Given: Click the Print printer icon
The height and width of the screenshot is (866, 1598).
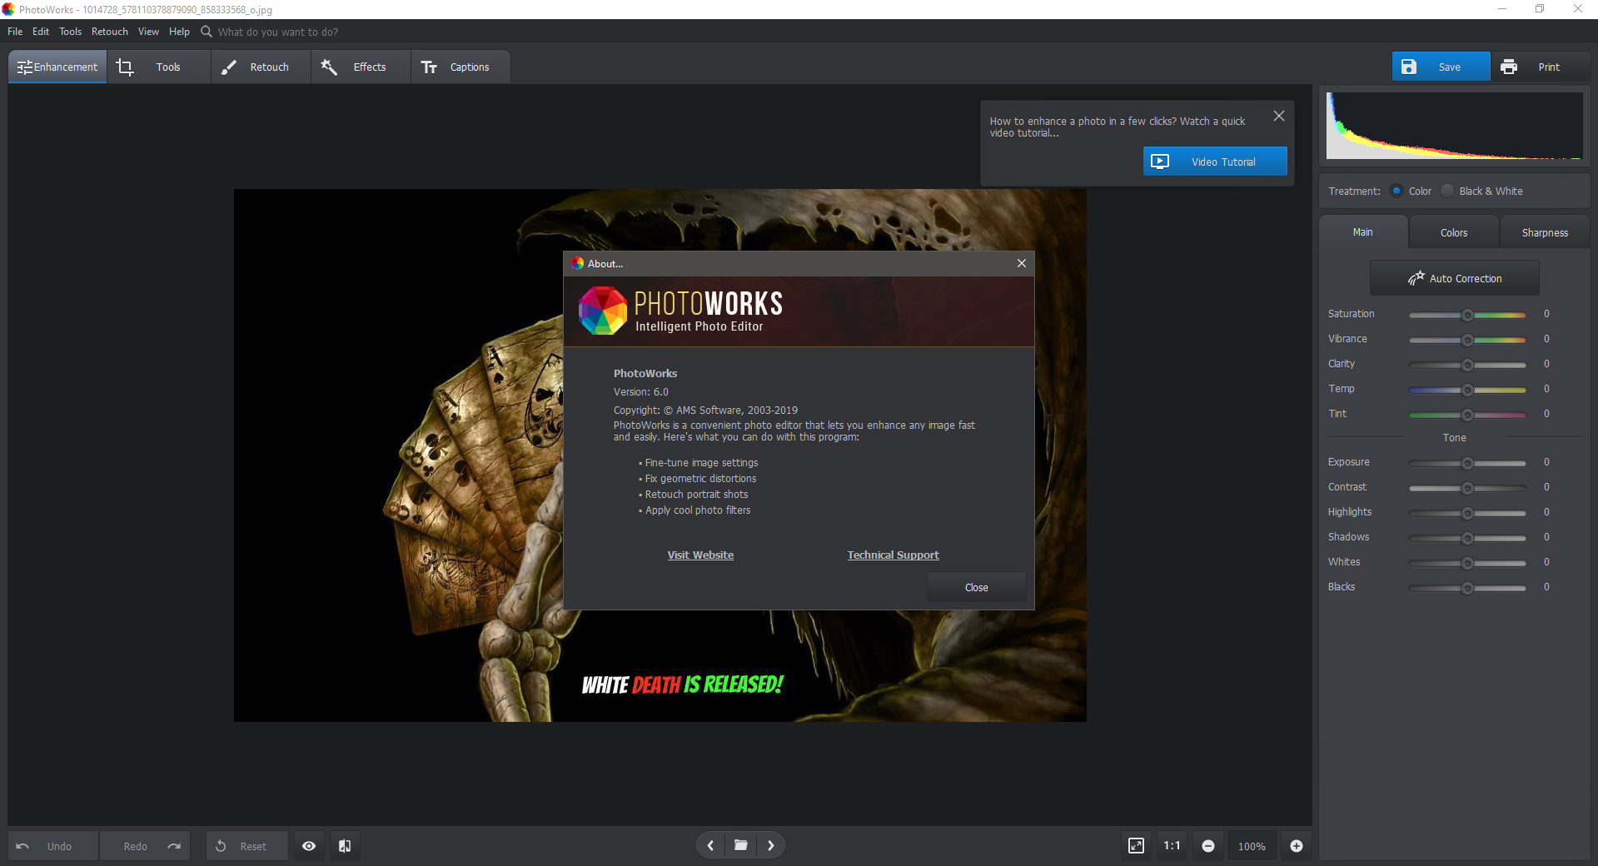Looking at the screenshot, I should coord(1509,67).
